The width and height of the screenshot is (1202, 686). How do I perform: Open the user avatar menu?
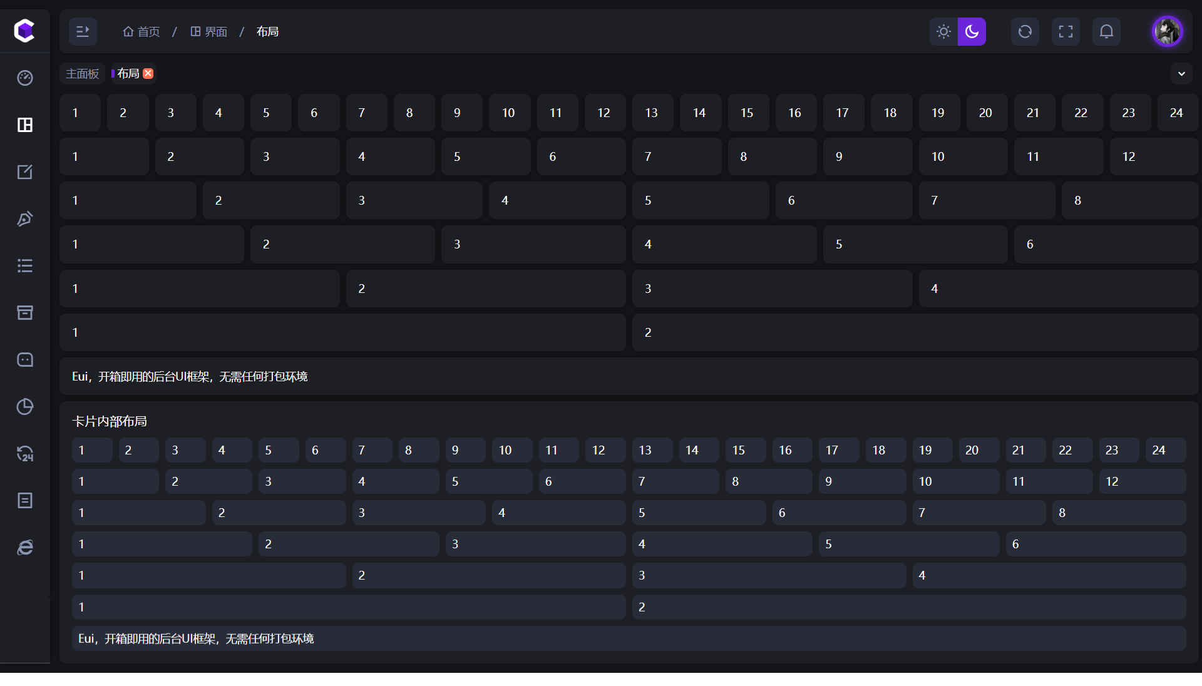(x=1168, y=31)
